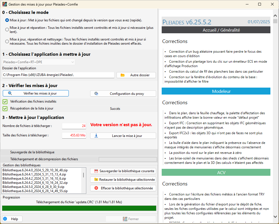The height and width of the screenshot is (224, 279).
Task: Click the 'Vérifier les mises à jour' label
Action: 40,93
